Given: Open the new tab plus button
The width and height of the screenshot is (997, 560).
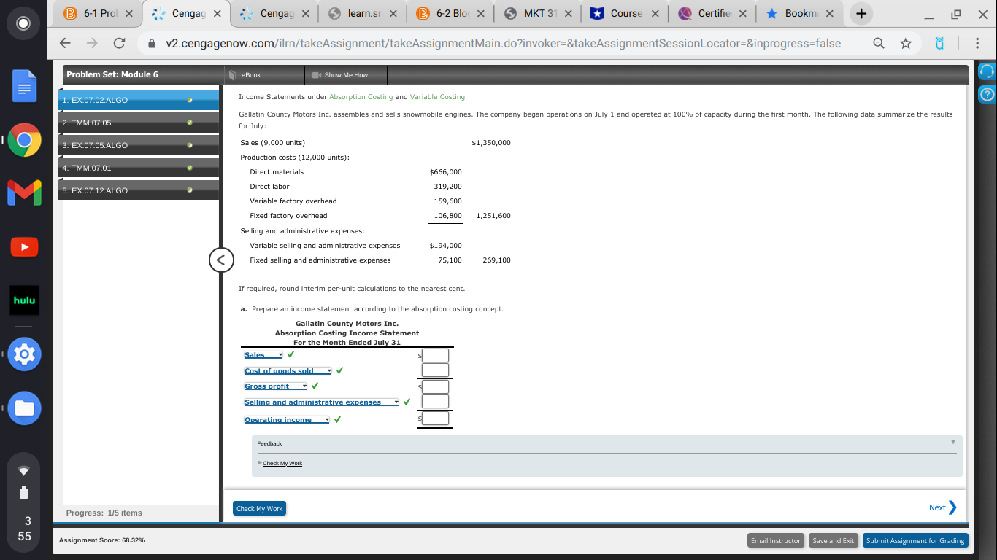Looking at the screenshot, I should tap(861, 14).
